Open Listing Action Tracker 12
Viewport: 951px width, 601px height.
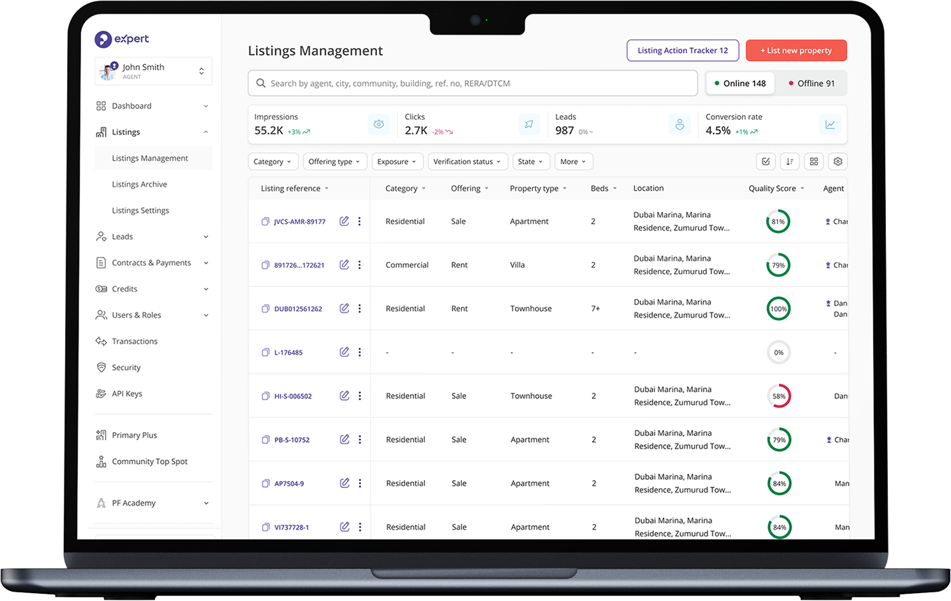[x=682, y=51]
